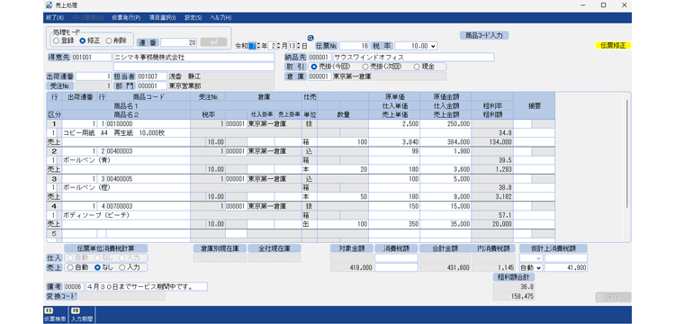Adjust the month stepper

click(x=278, y=46)
